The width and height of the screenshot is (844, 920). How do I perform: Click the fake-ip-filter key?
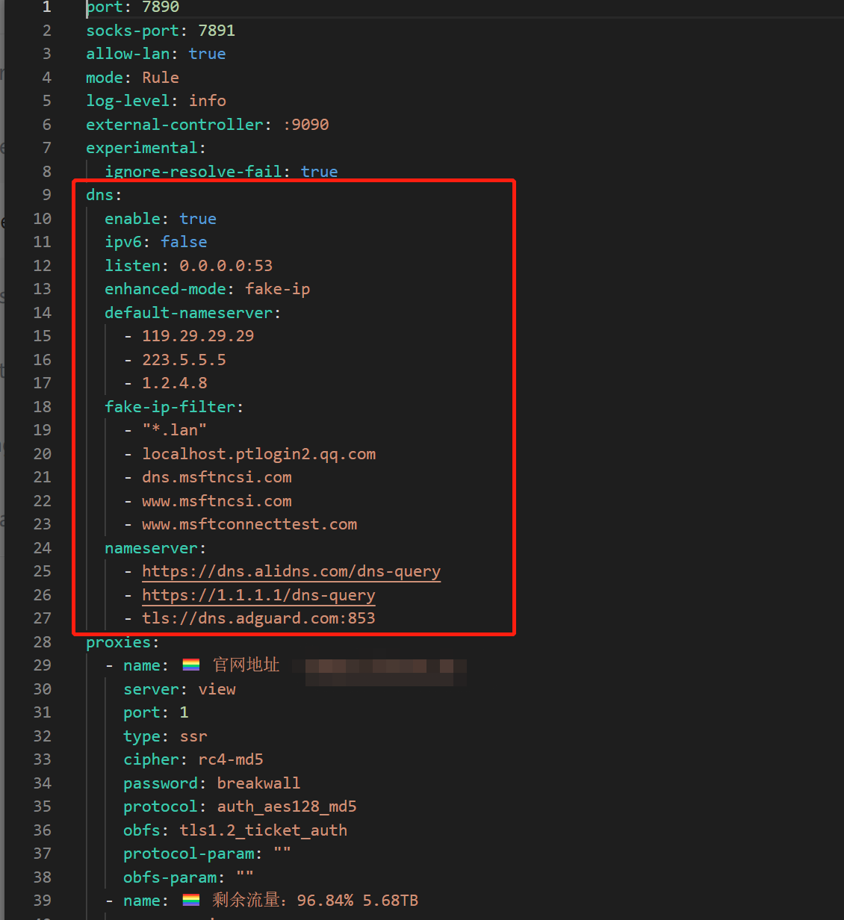[170, 407]
